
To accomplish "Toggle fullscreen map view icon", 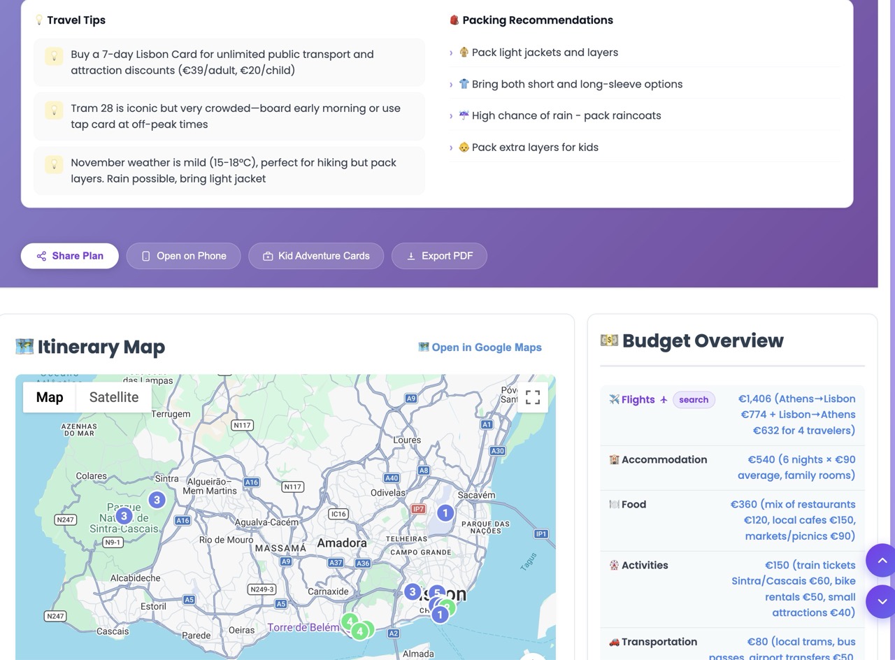I will coord(533,397).
